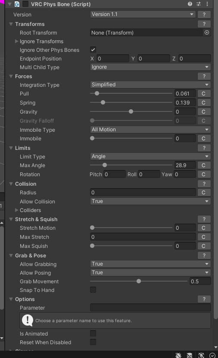
Task: Open Allow Grabbing dropdown
Action: click(150, 264)
